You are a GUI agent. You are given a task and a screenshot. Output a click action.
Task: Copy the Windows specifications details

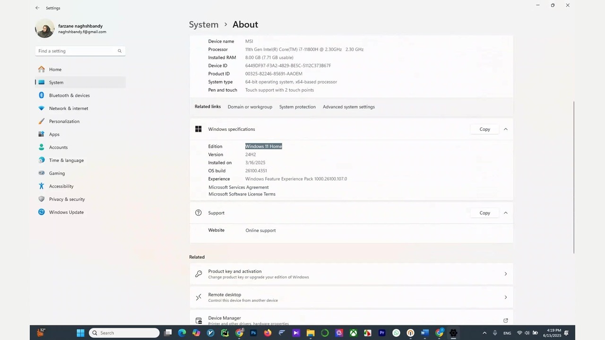(484, 129)
